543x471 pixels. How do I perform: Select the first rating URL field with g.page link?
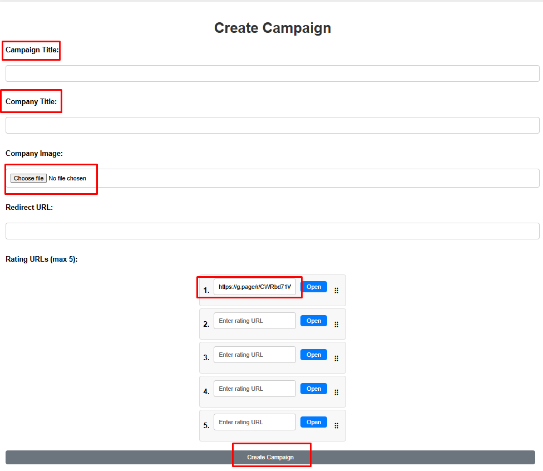255,287
